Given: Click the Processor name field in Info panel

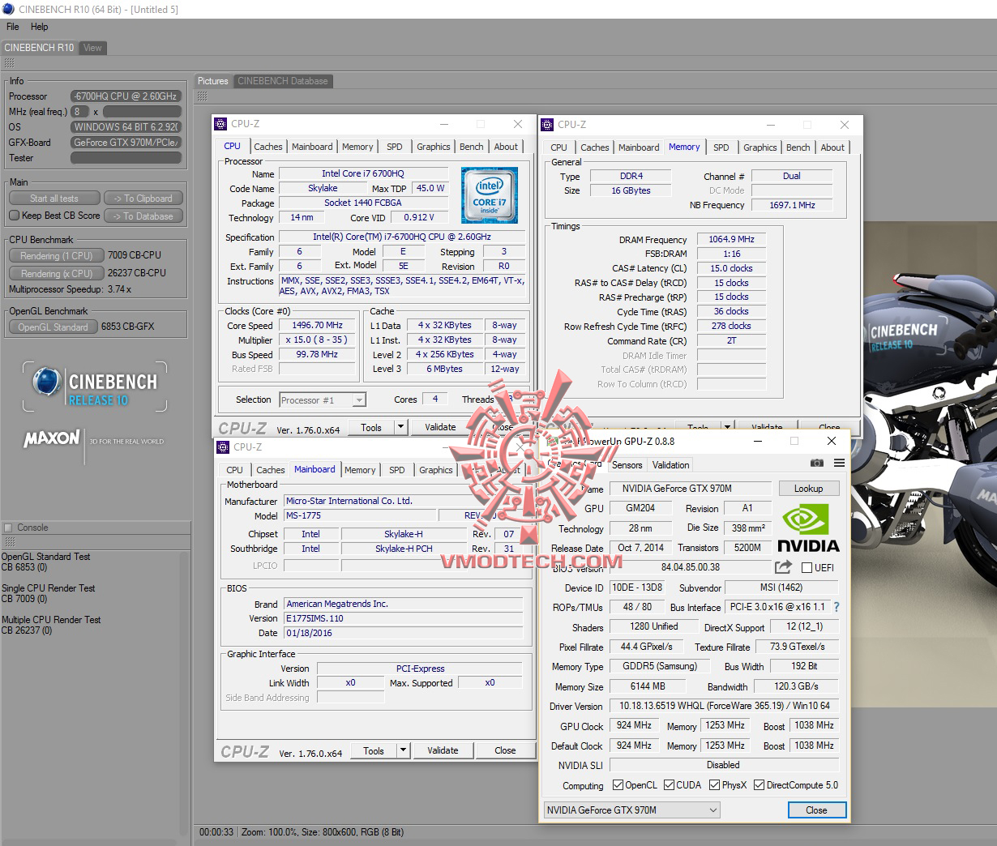Looking at the screenshot, I should (126, 96).
